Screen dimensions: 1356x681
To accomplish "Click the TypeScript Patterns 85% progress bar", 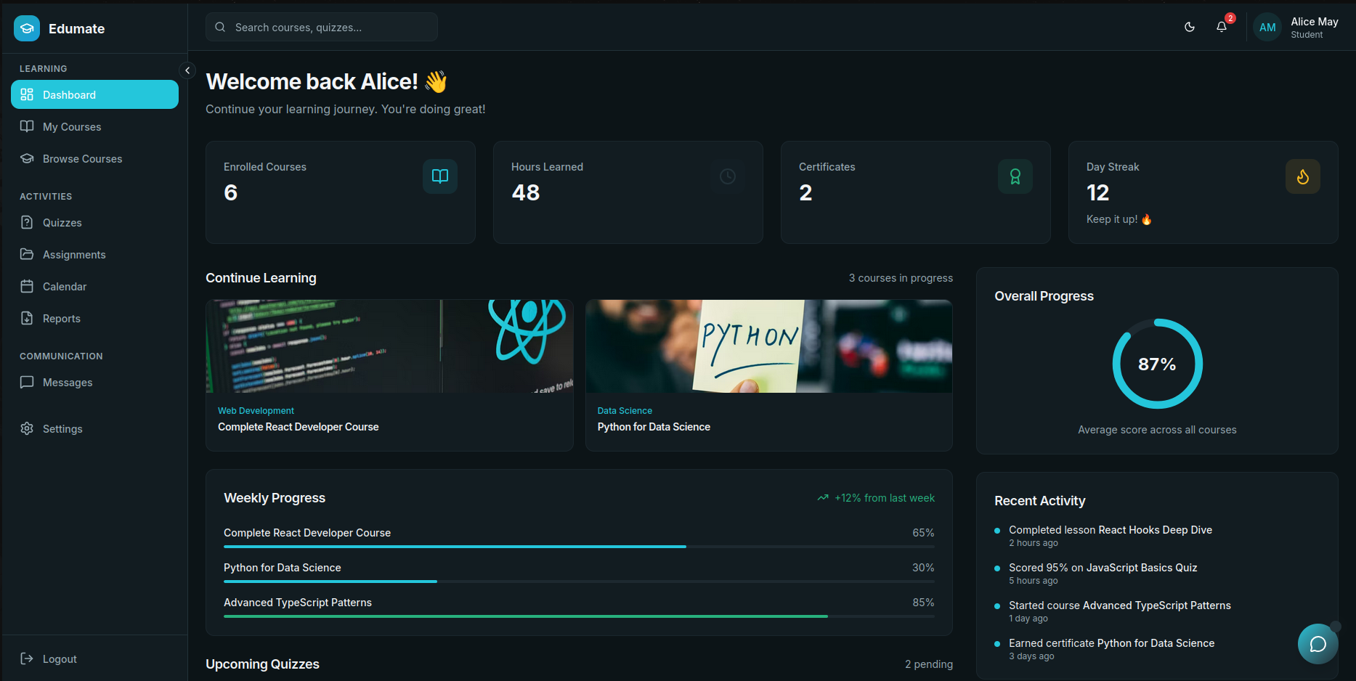I will click(x=579, y=616).
